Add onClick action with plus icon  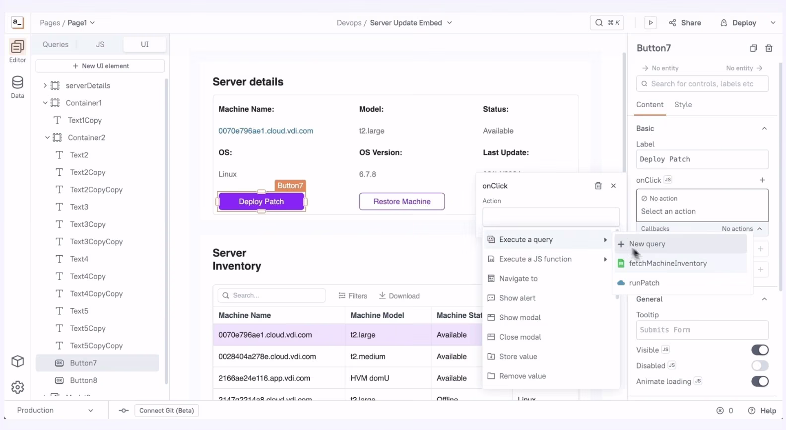point(762,180)
